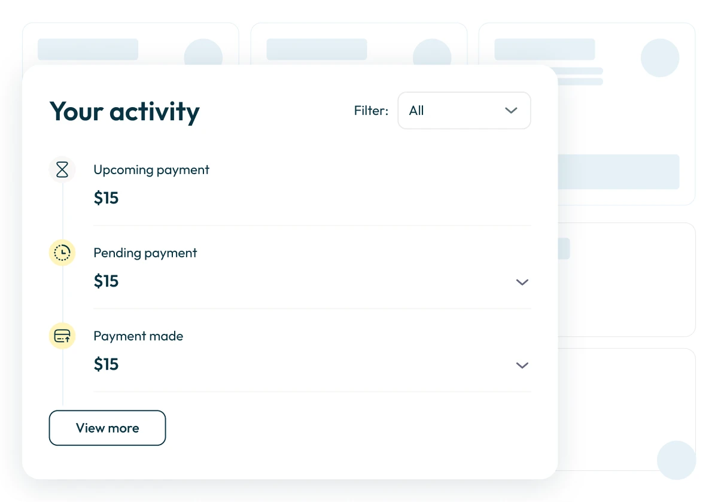This screenshot has height=502, width=718.
Task: Click the View more button
Action: [x=107, y=428]
